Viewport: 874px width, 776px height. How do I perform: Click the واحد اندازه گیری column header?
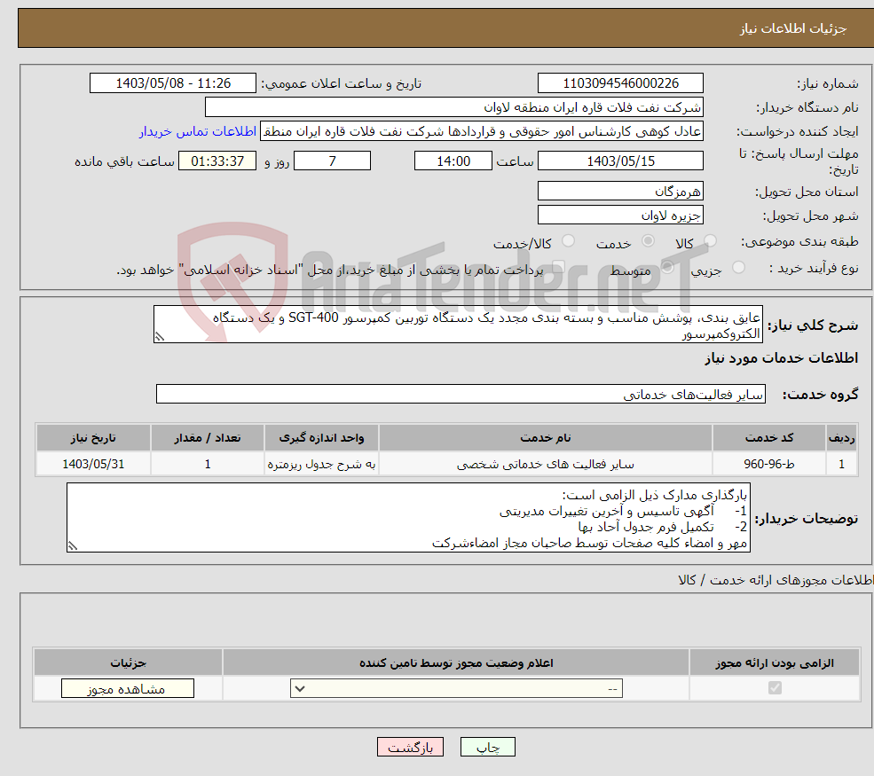[x=321, y=438]
